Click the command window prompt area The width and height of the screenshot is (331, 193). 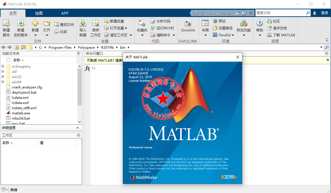(x=94, y=68)
